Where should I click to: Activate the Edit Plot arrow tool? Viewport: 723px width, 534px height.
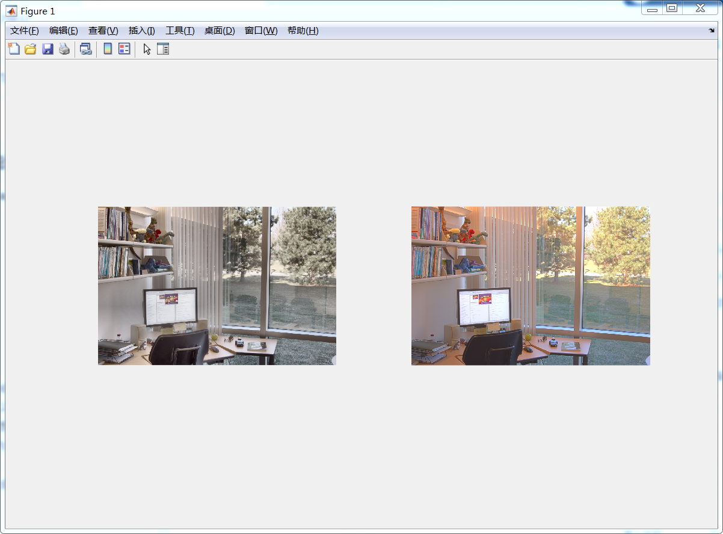click(x=147, y=49)
